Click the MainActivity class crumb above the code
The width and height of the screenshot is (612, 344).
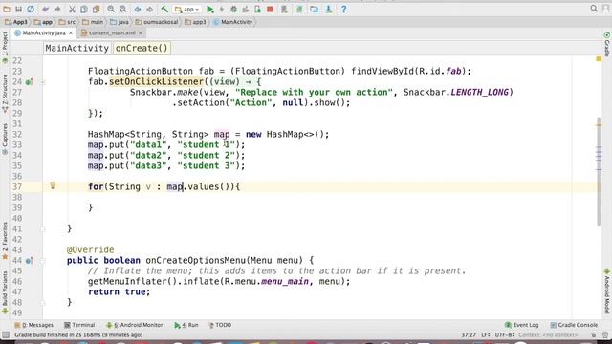pos(76,48)
